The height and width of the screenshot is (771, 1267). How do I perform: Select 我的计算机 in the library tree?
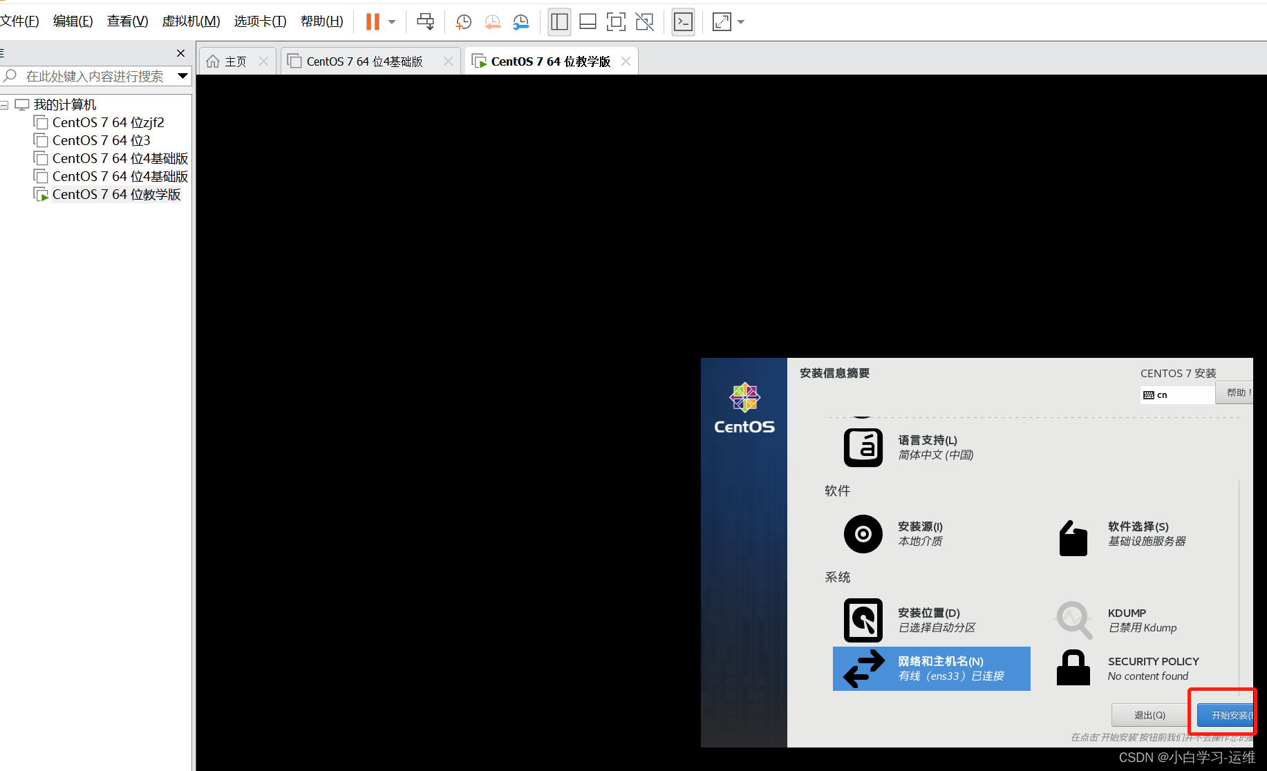click(x=65, y=104)
